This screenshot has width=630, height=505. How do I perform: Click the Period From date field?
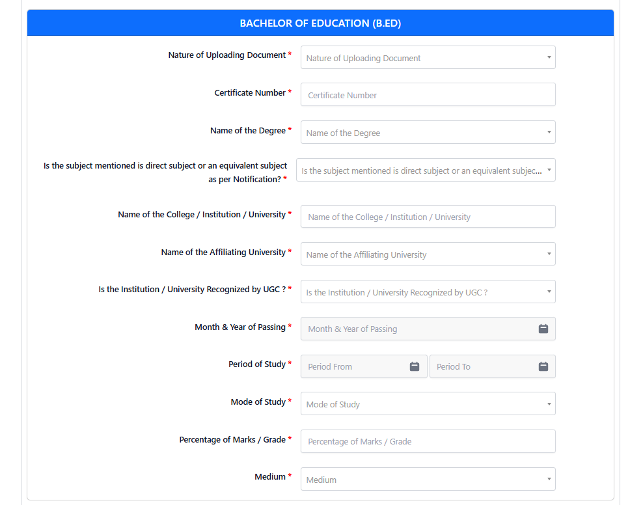pos(364,366)
